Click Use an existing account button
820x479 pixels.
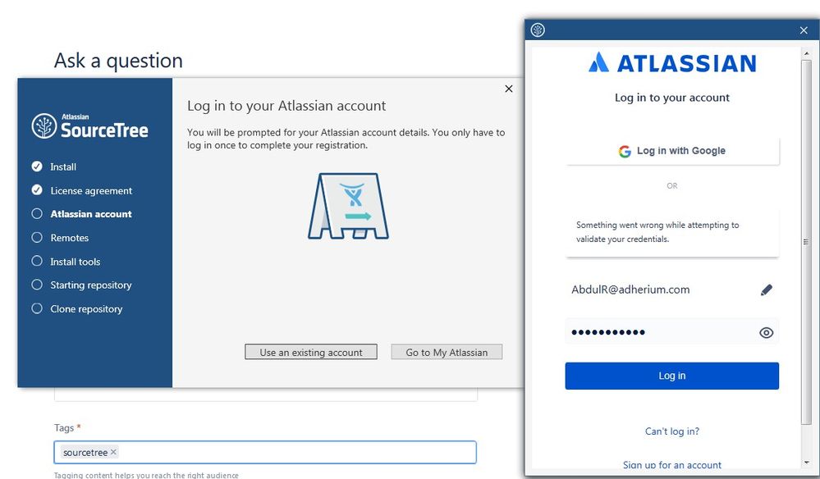pos(311,352)
